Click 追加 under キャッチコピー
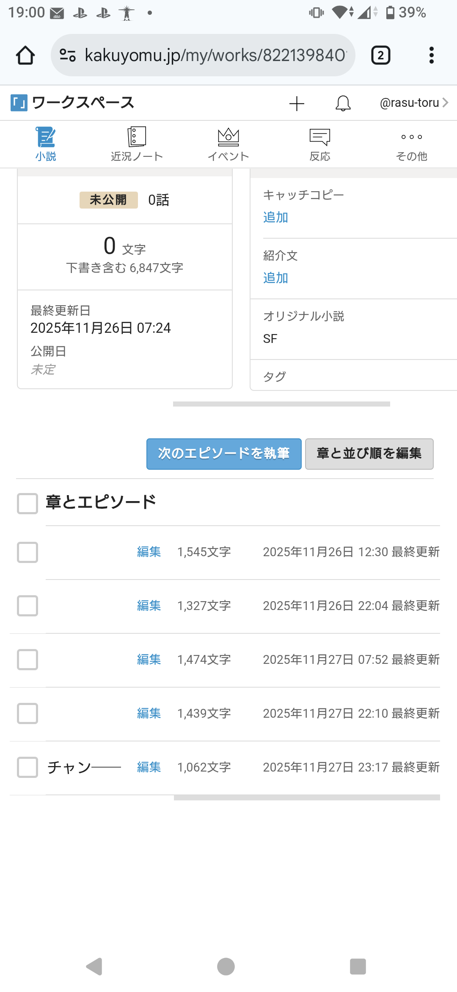457x992 pixels. [275, 217]
